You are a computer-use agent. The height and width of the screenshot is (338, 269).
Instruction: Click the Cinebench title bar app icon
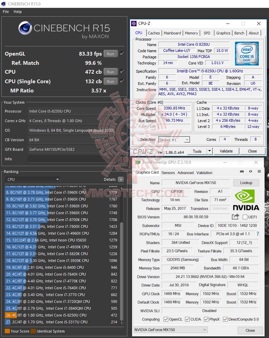coord(3,4)
